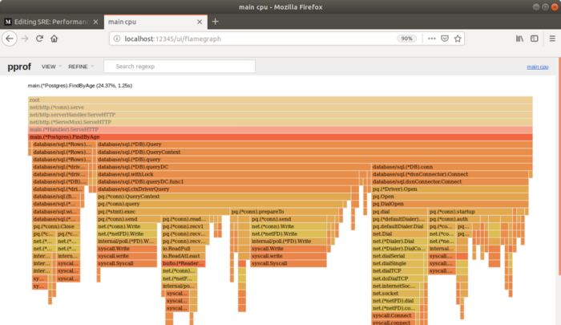Click the pprof logo title

[19, 67]
